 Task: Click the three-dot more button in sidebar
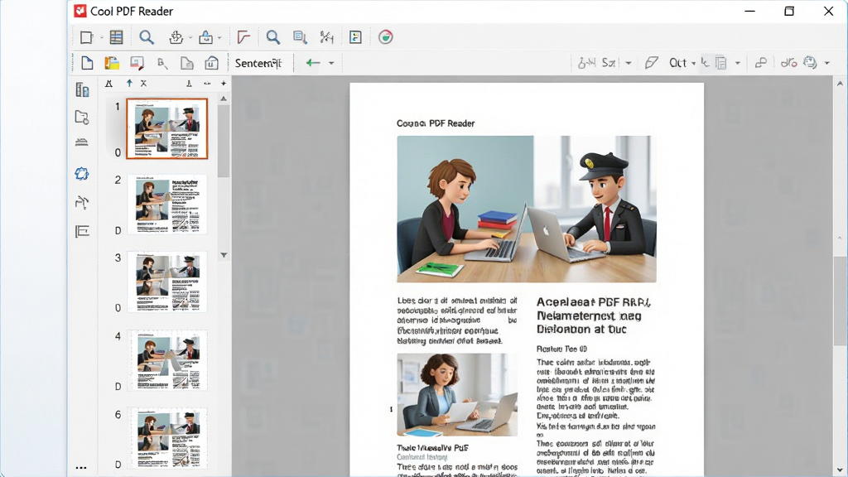81,468
